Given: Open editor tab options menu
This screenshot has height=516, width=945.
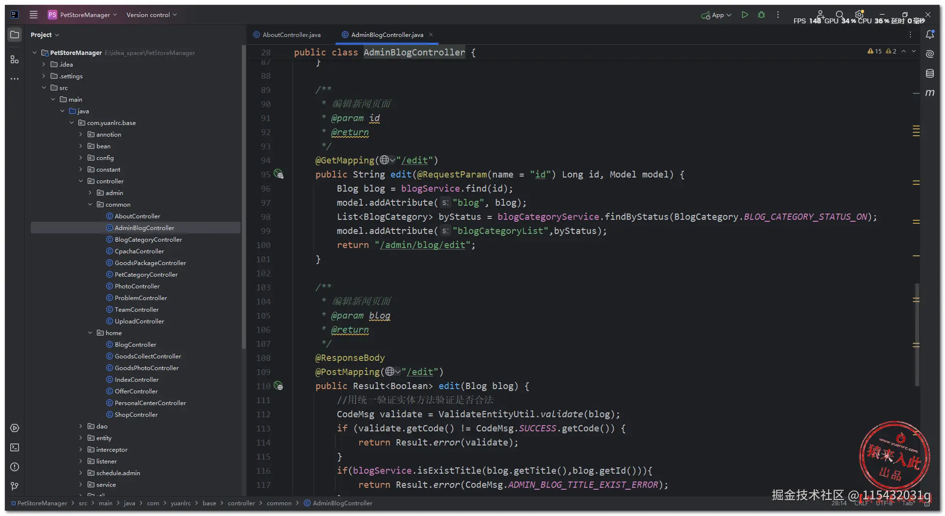Looking at the screenshot, I should 910,35.
